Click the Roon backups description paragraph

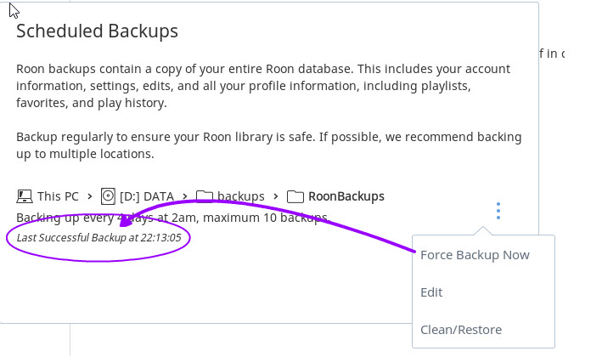point(263,86)
